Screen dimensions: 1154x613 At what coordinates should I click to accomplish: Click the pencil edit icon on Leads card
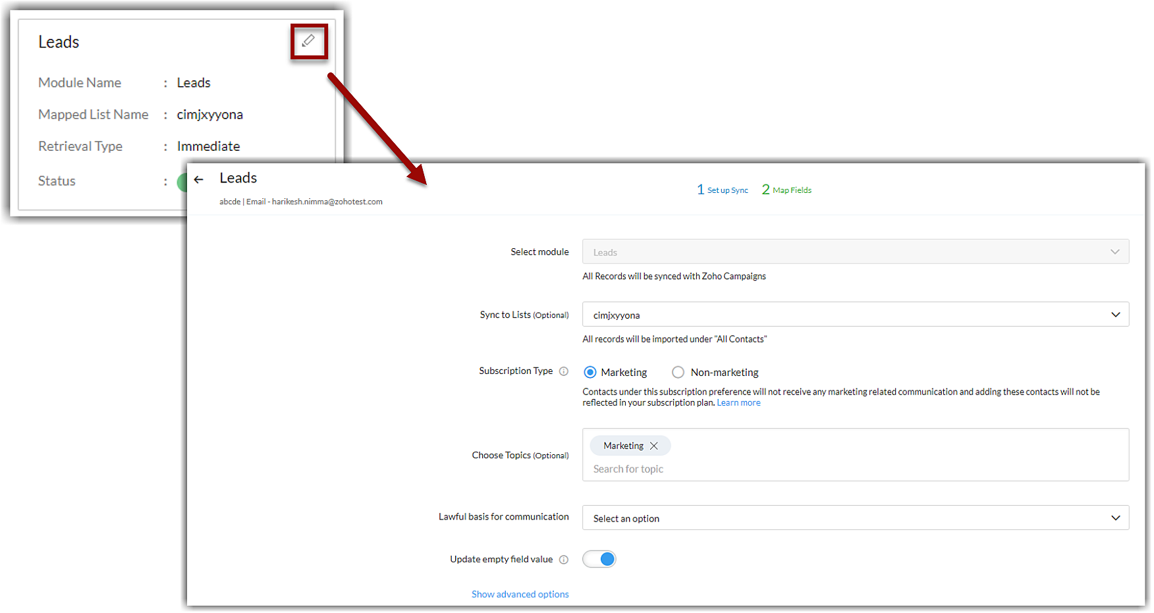pyautogui.click(x=308, y=41)
